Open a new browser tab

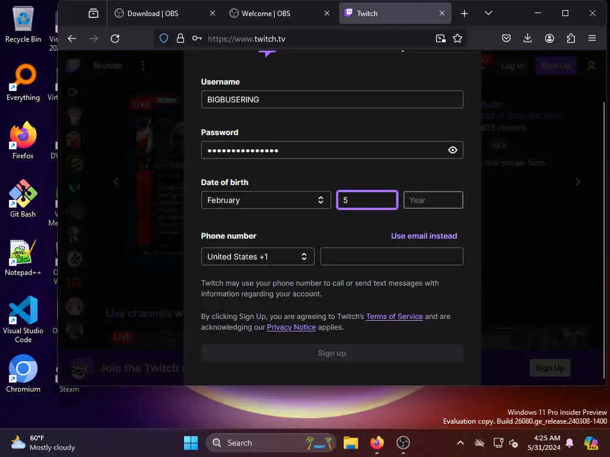[x=464, y=14]
